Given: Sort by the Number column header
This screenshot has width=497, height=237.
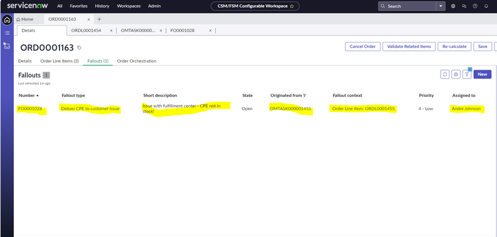Looking at the screenshot, I should 29,96.
